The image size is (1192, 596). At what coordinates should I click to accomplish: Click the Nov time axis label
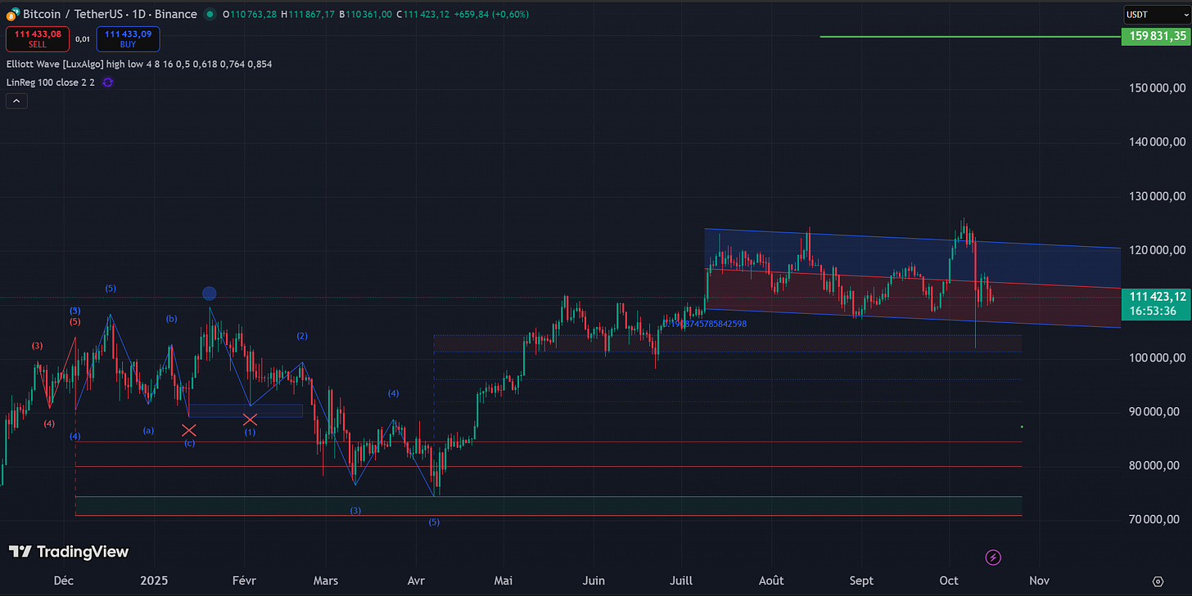tap(1038, 580)
